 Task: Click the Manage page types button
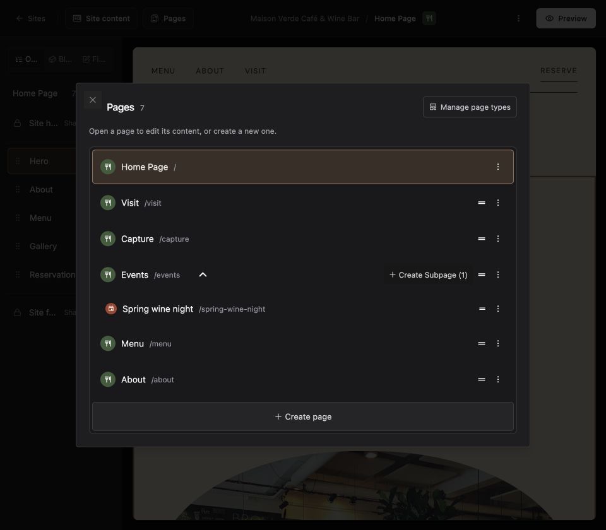(470, 107)
